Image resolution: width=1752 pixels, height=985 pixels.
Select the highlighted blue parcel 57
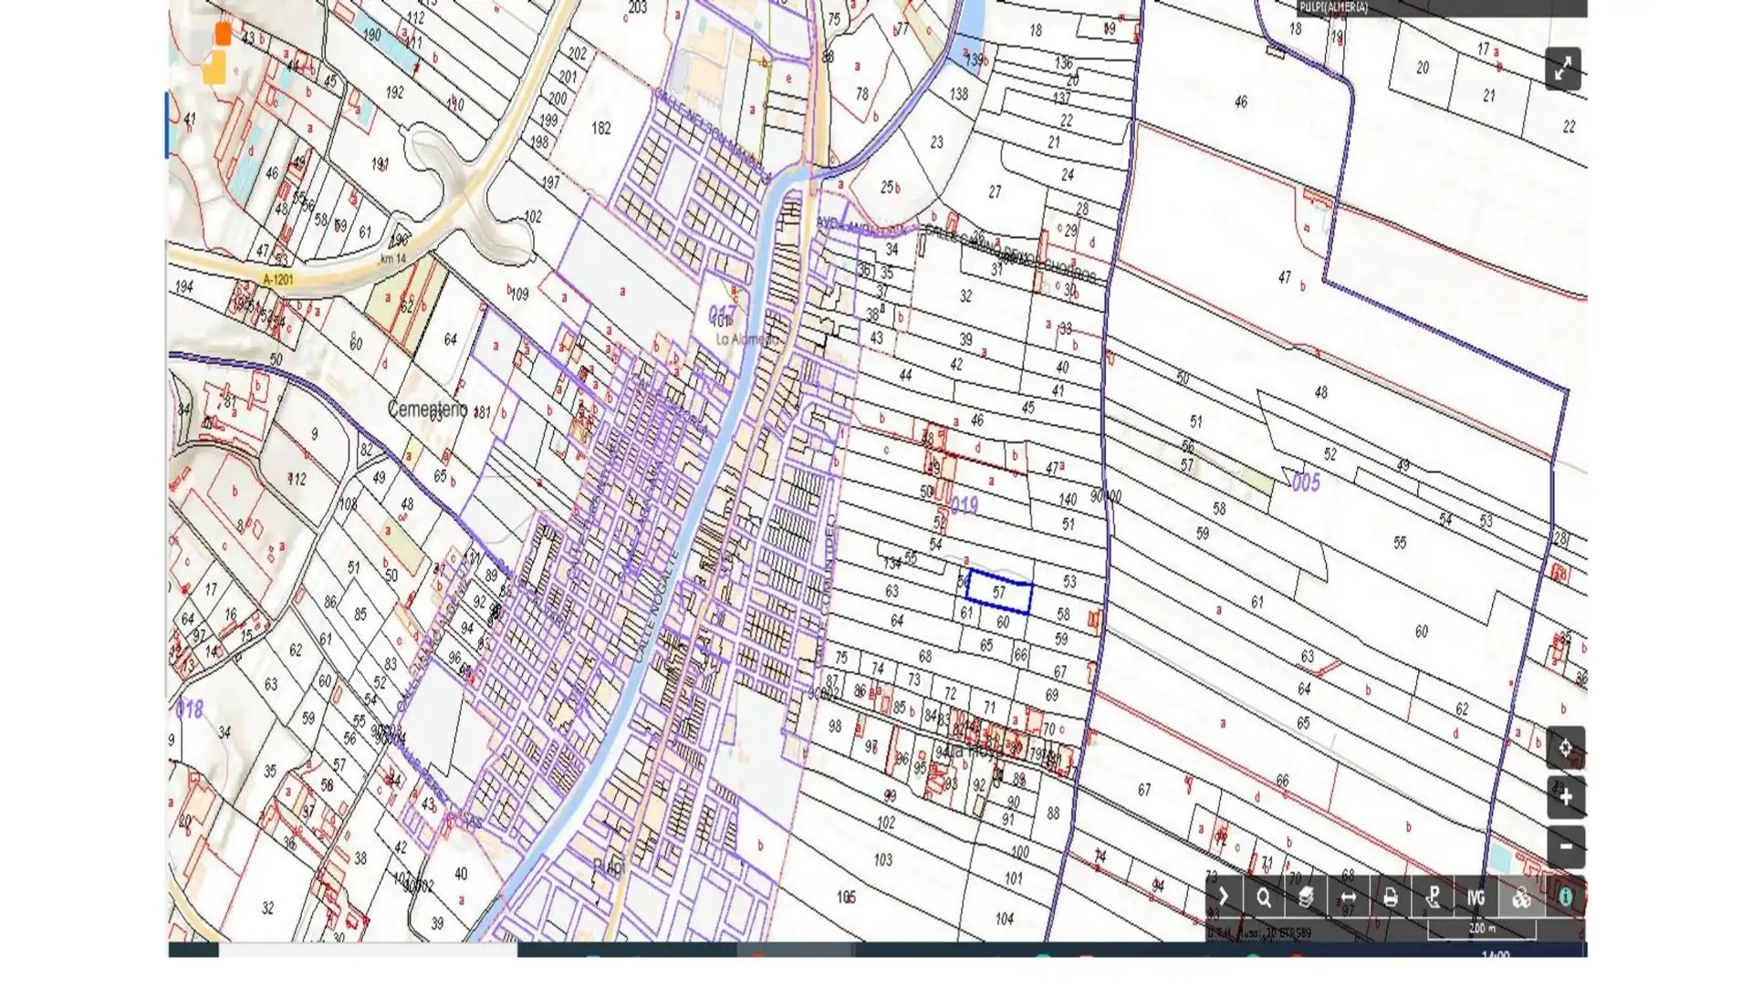[999, 593]
